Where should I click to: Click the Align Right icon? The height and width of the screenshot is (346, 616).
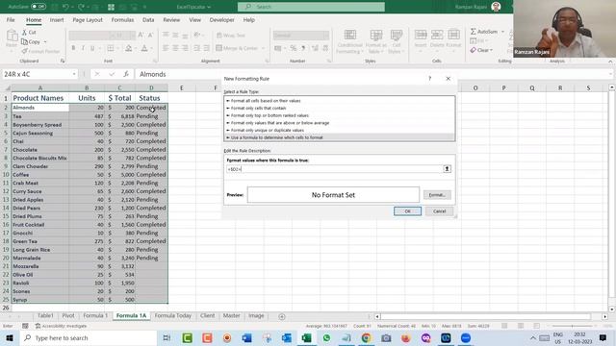pos(185,48)
